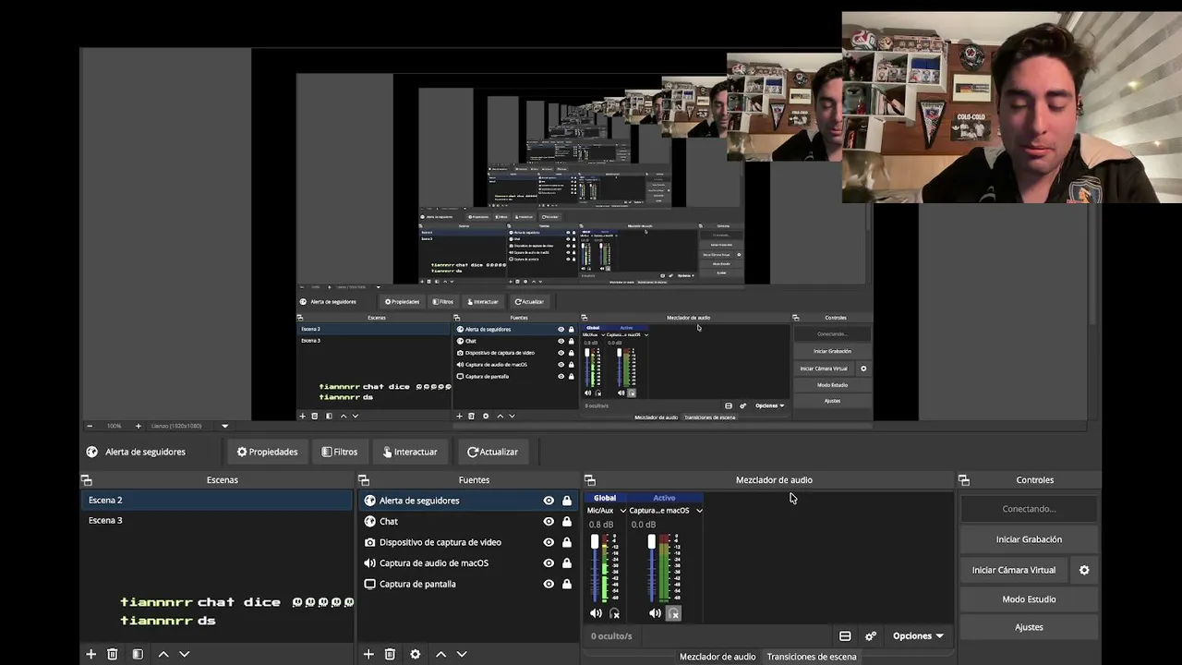Hide Captura de audio de macOS source

tap(549, 563)
